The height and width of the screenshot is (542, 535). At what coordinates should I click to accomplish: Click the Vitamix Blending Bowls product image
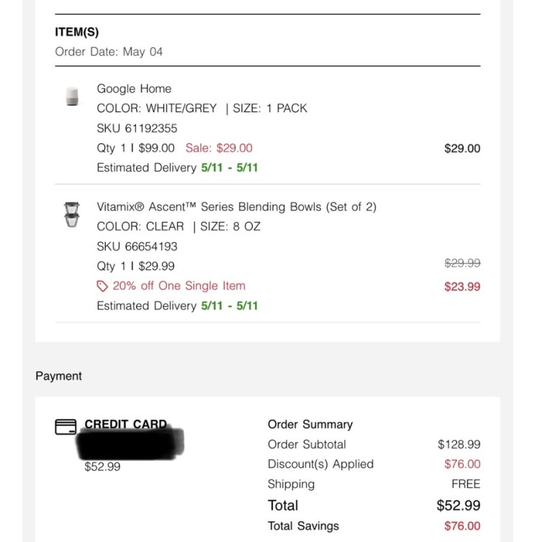pos(71,214)
